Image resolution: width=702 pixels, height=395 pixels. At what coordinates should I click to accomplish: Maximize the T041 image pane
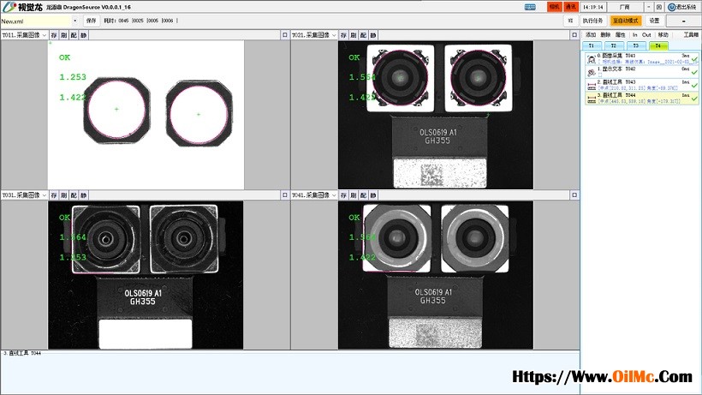[574, 195]
